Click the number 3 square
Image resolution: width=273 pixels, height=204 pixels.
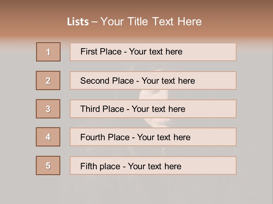(48, 109)
